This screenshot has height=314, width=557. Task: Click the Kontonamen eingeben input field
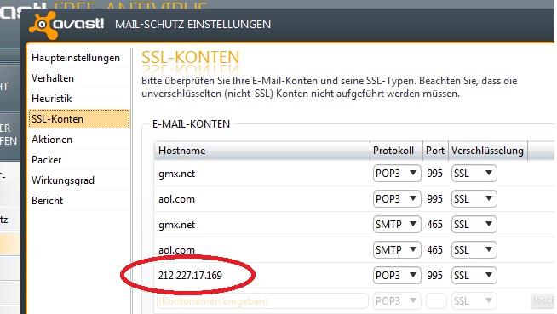262,301
